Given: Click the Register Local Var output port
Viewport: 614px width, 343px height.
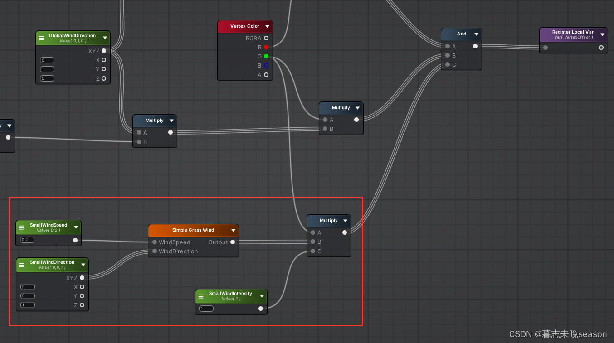Looking at the screenshot, I should point(601,47).
